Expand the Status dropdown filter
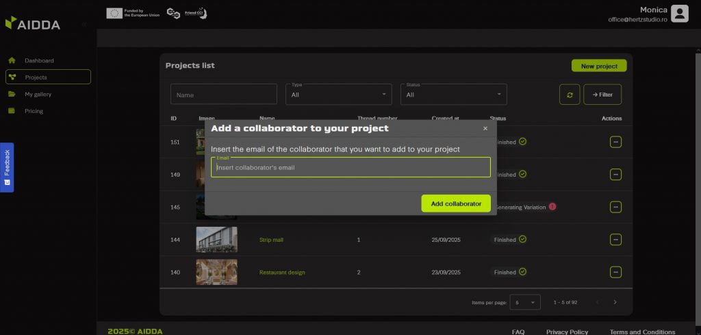Viewport: 701px width, 335px height. pos(453,95)
